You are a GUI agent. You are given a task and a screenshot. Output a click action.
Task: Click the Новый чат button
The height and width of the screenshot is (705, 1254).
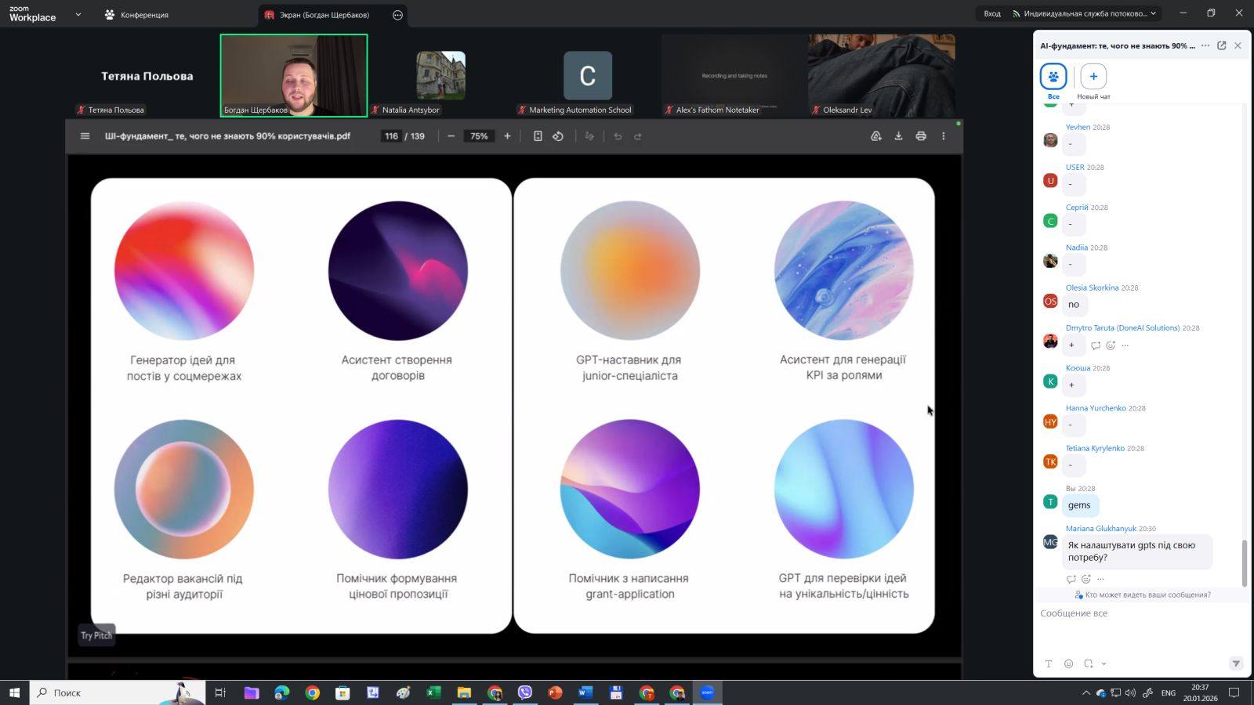coord(1093,78)
